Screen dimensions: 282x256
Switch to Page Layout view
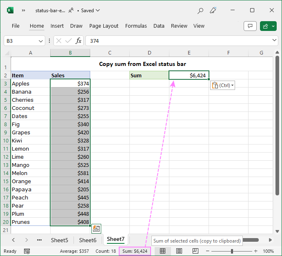tap(179, 251)
